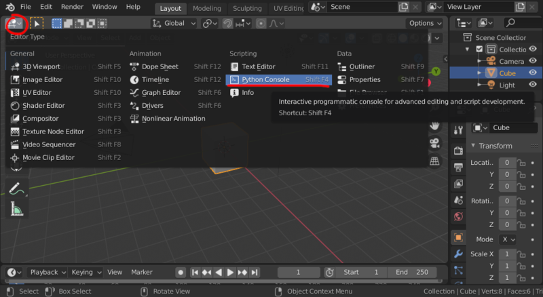
Task: Click the pan view hand icon
Action: point(434,125)
